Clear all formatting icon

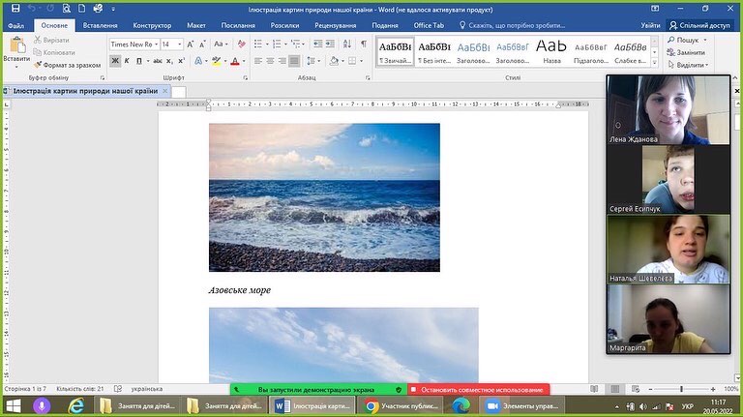tap(242, 45)
